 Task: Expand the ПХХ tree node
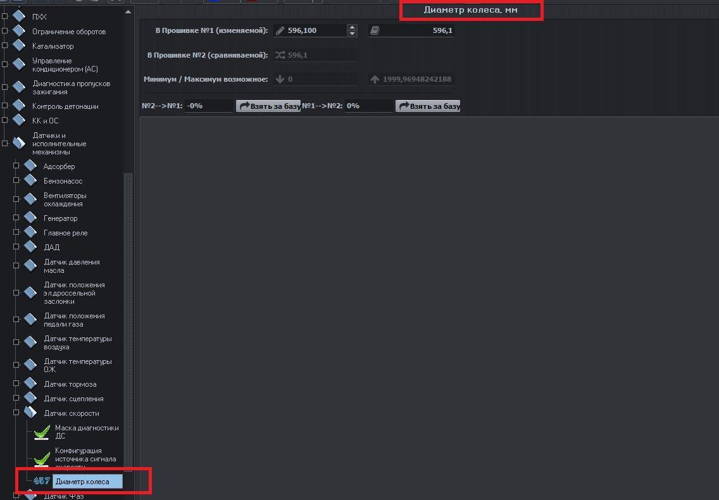tap(5, 16)
